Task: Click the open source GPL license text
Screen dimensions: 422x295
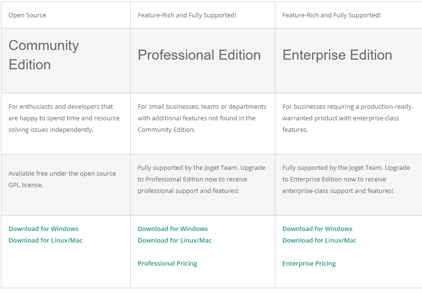Action: click(x=62, y=179)
